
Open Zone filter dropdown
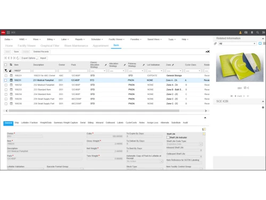pyautogui.click(x=174, y=71)
